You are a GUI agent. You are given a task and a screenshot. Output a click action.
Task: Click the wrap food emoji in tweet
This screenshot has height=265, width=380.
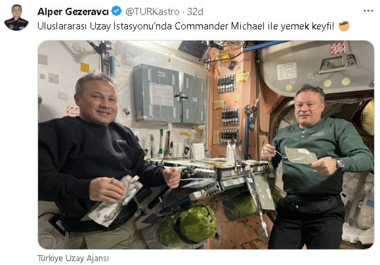pyautogui.click(x=344, y=26)
